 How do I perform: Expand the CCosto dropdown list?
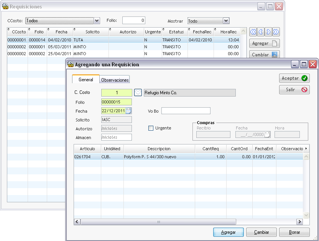point(97,21)
